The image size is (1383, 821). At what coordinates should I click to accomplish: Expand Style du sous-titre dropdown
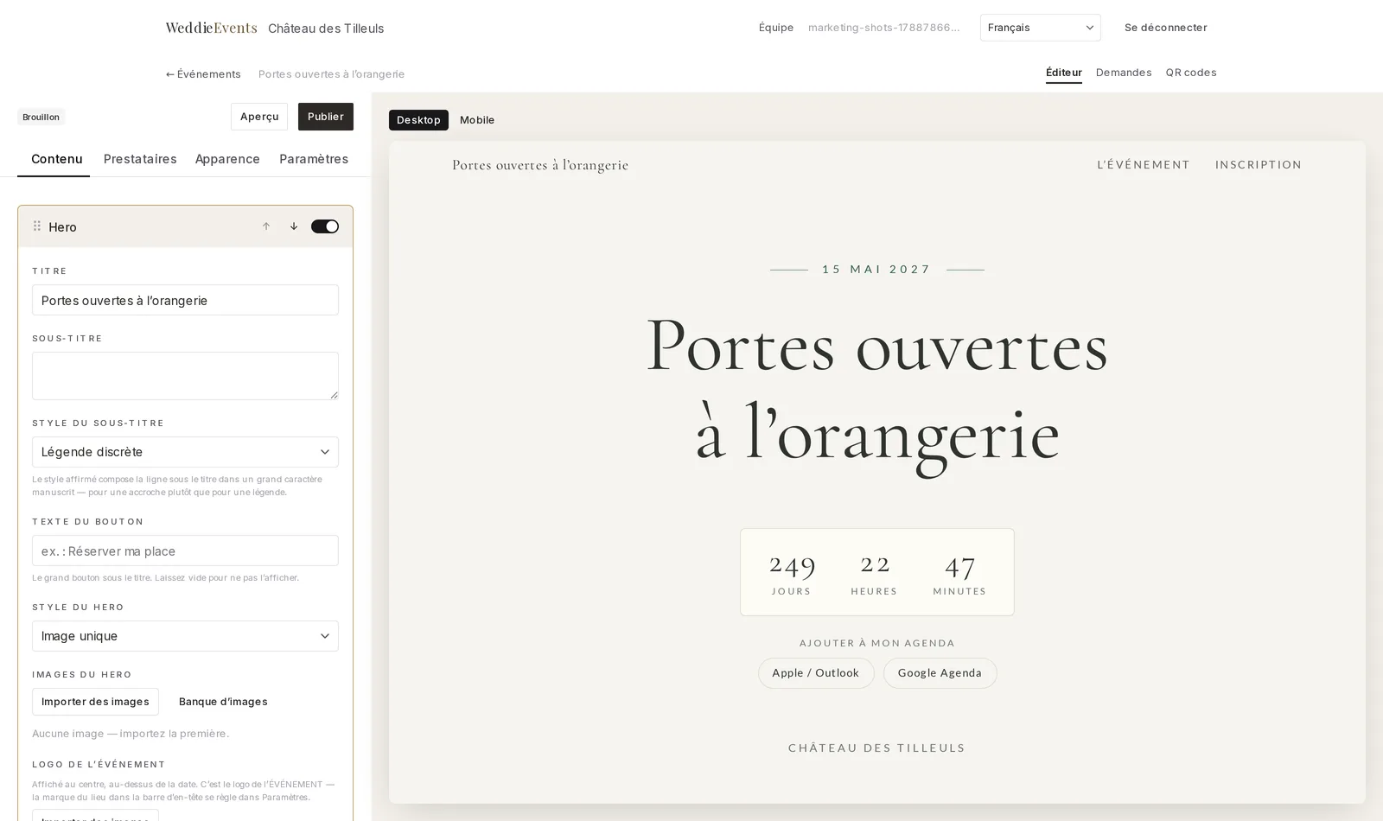click(x=185, y=452)
